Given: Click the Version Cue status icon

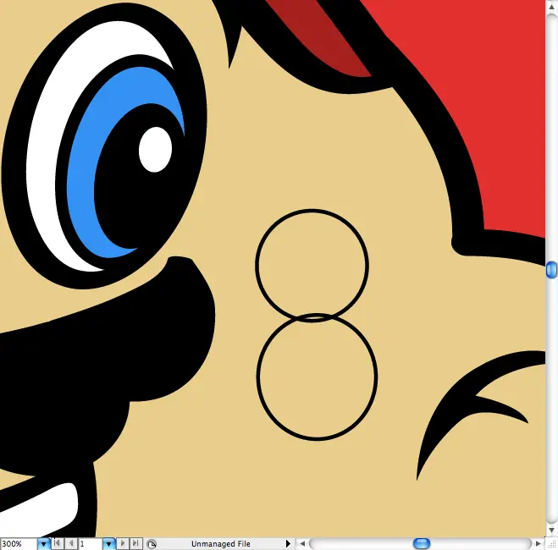Looking at the screenshot, I should (x=152, y=544).
